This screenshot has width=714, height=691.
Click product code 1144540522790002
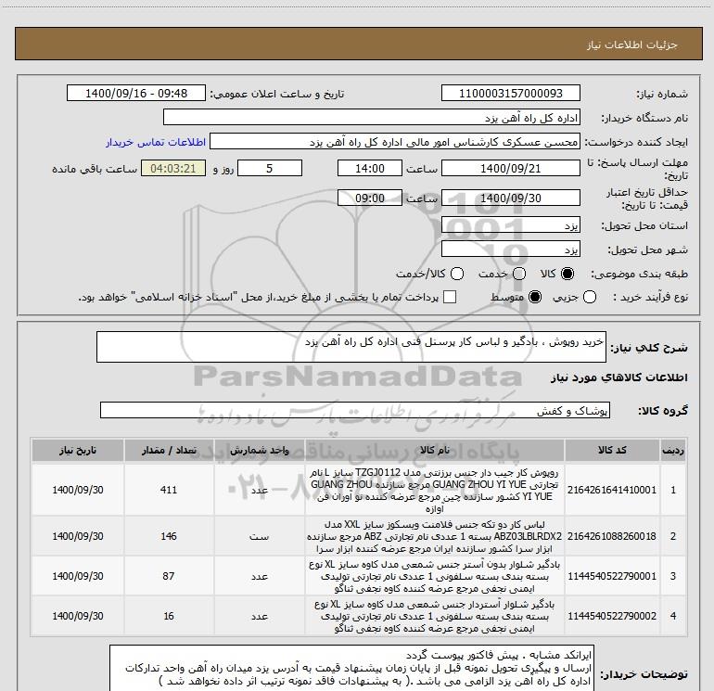pos(612,616)
